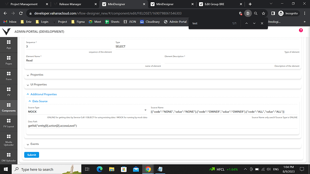Select the FV Layout sidebar icon
The image size is (310, 174).
tap(9, 123)
